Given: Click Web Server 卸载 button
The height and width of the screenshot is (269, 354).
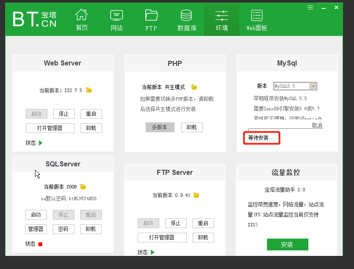Looking at the screenshot, I should pyautogui.click(x=91, y=128).
